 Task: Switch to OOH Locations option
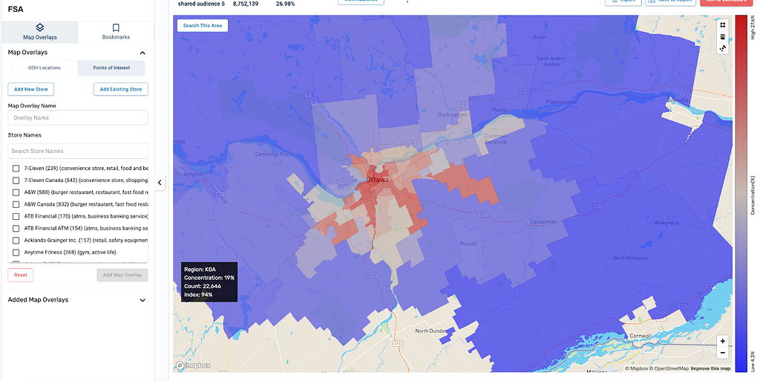(44, 68)
